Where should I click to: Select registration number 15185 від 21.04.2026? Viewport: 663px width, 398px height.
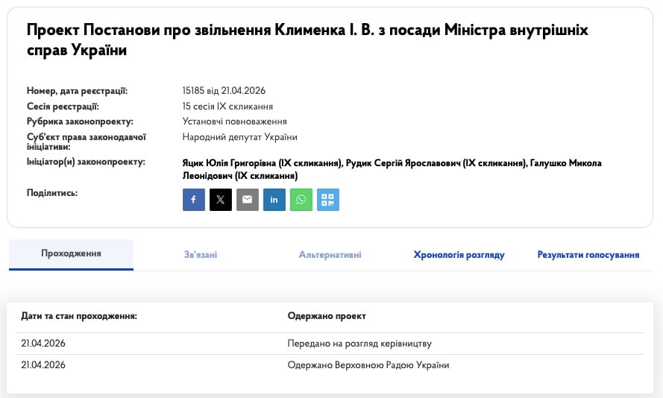pyautogui.click(x=224, y=90)
